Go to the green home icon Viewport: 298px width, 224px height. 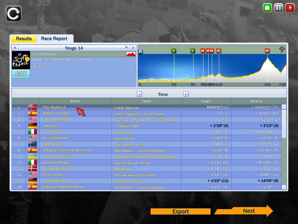click(x=267, y=8)
